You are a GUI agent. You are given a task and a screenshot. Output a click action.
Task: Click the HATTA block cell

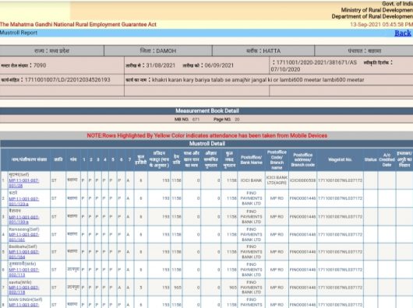point(263,51)
